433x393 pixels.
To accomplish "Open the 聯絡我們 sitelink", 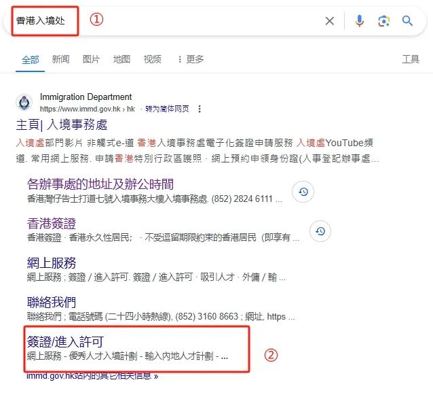I will 52,302.
